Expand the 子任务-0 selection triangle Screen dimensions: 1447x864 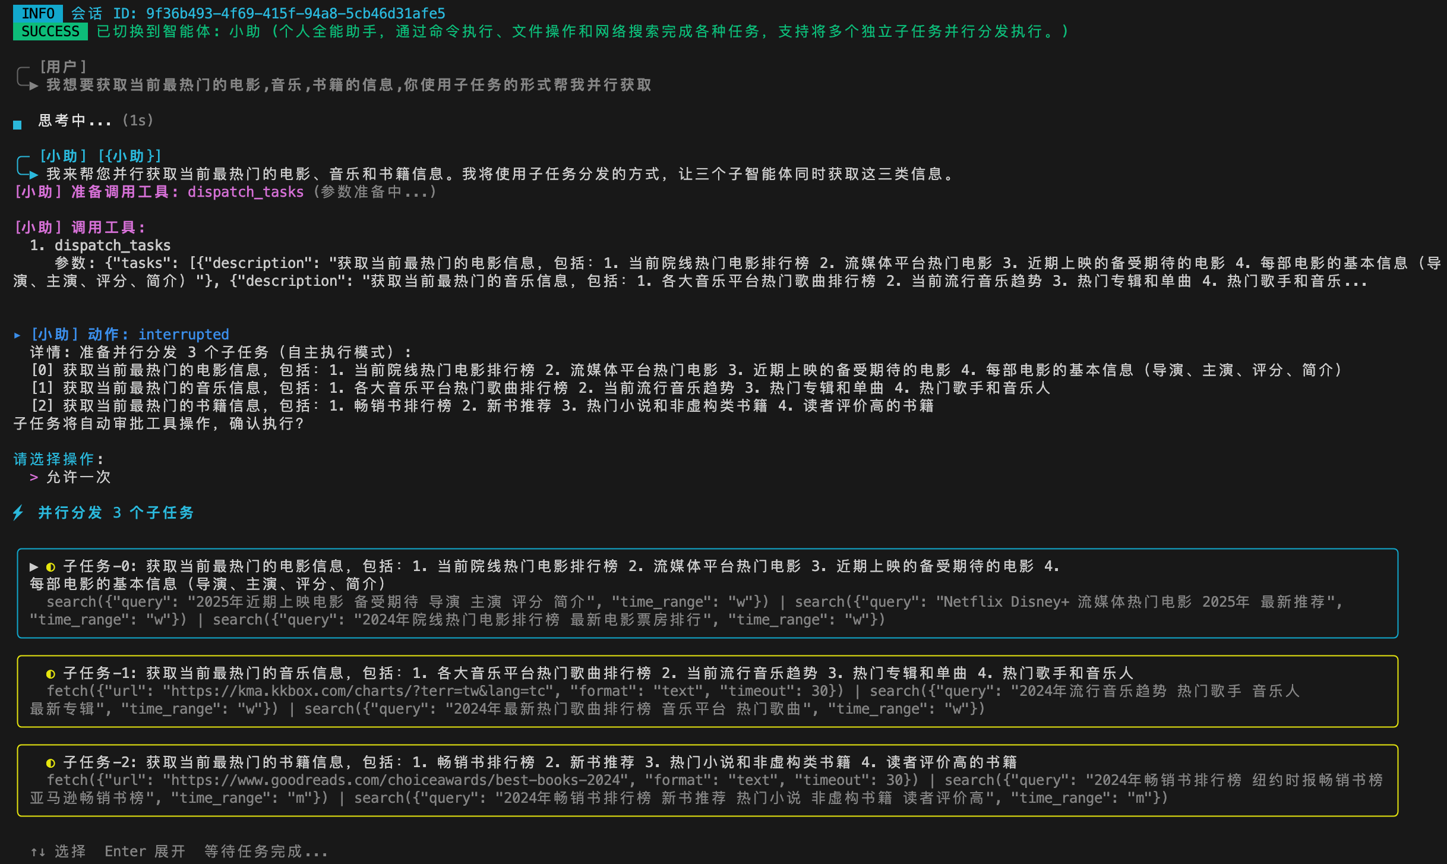34,567
